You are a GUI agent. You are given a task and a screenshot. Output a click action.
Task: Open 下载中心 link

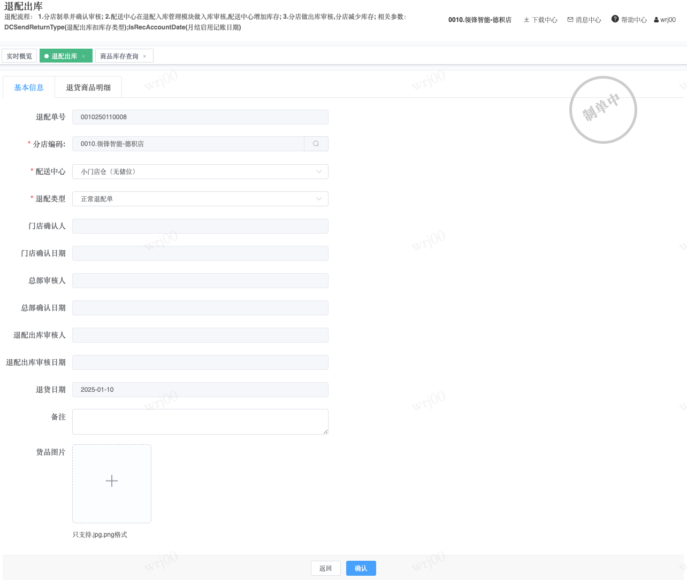point(545,20)
